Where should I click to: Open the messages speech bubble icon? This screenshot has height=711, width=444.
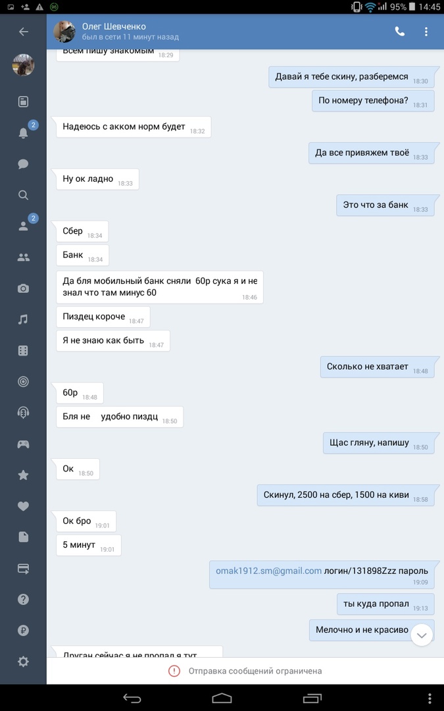pyautogui.click(x=23, y=164)
